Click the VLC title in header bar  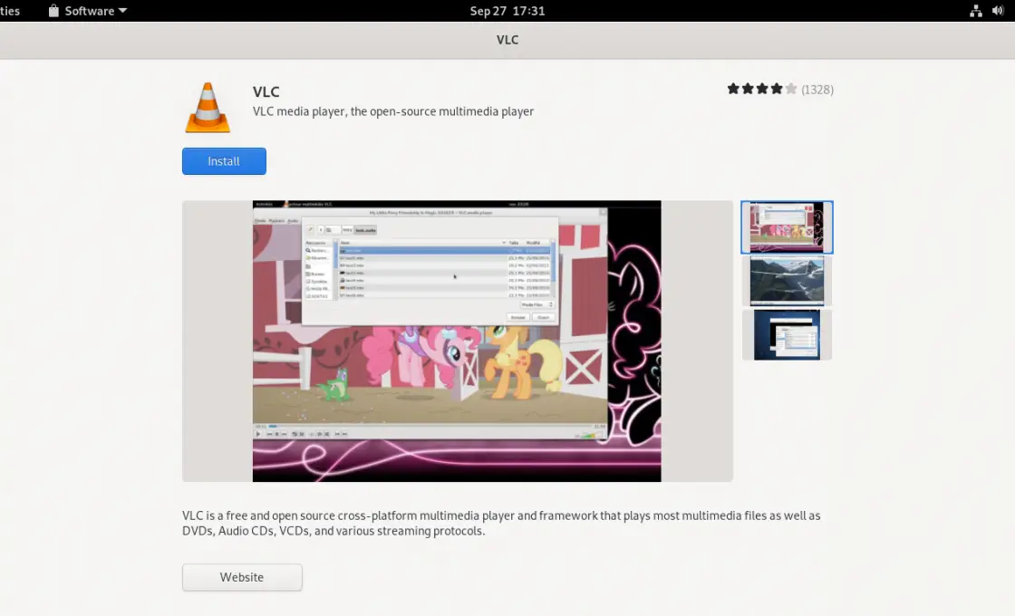point(507,40)
